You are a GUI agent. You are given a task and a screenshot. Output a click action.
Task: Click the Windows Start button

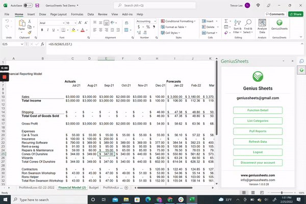tap(5, 199)
